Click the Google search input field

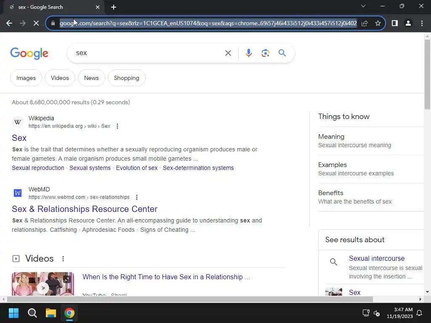pos(149,53)
